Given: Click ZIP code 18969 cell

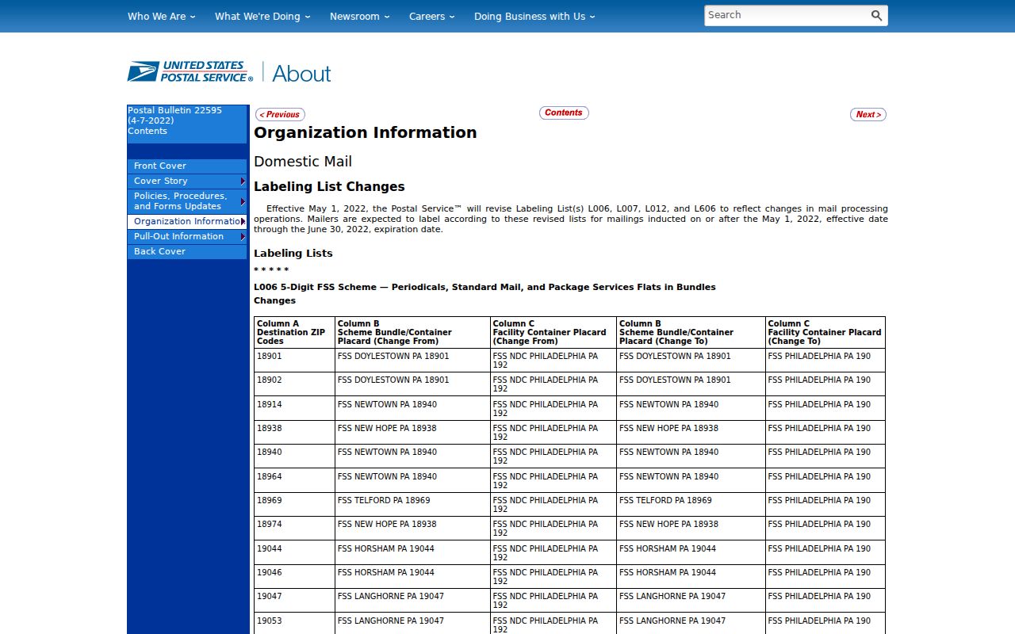Looking at the screenshot, I should point(294,505).
